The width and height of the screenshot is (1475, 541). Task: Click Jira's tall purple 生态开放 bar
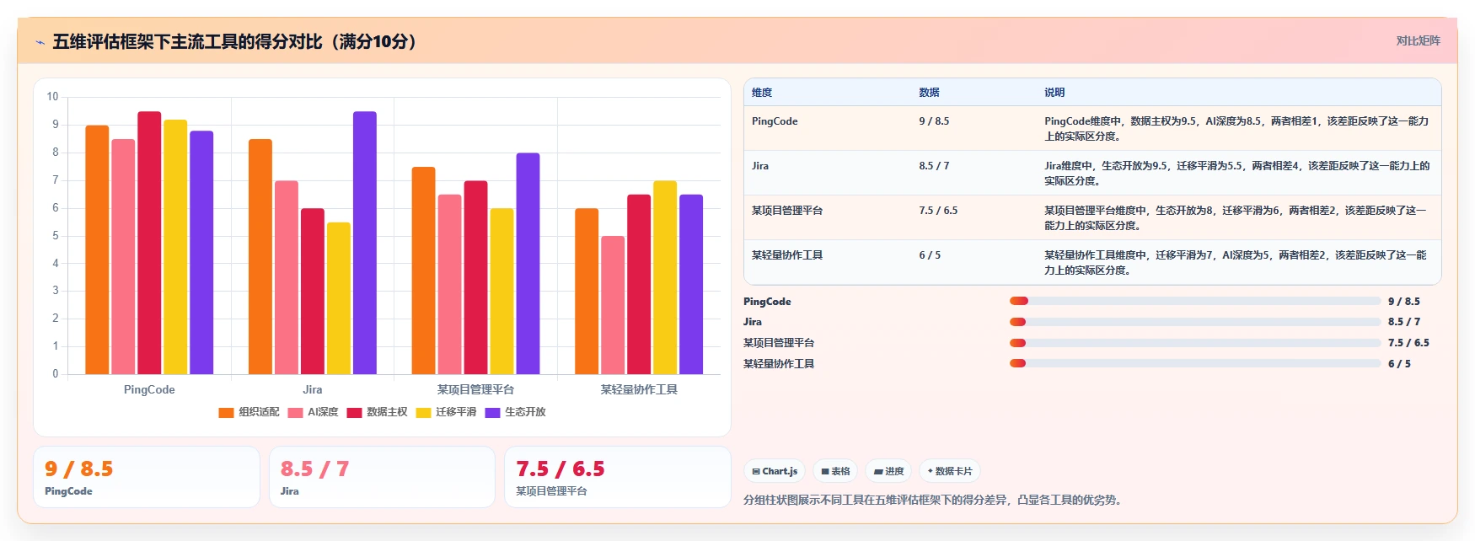[365, 243]
